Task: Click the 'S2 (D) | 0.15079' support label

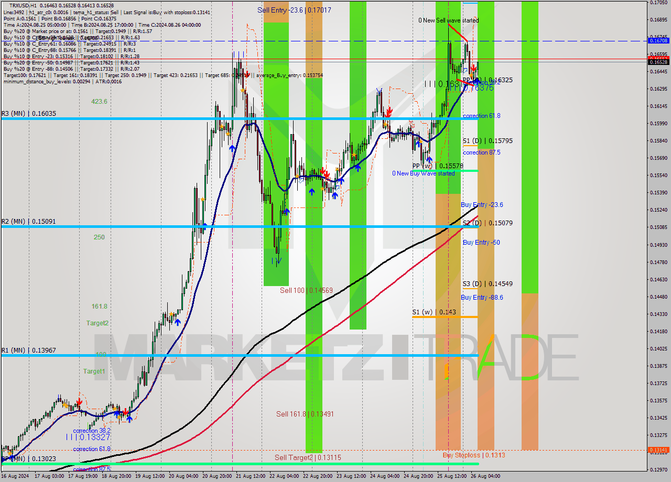Action: (x=488, y=223)
